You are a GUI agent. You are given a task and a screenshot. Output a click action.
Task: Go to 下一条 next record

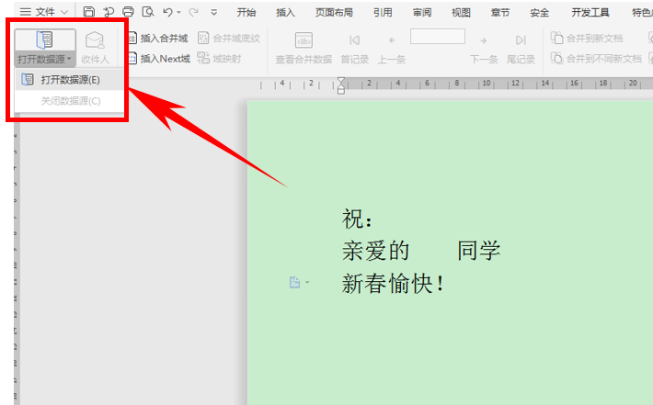pos(484,48)
